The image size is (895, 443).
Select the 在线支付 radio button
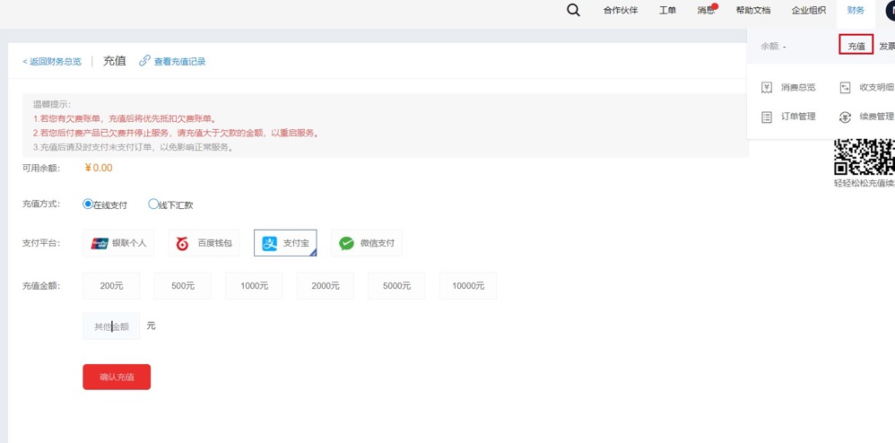(87, 204)
